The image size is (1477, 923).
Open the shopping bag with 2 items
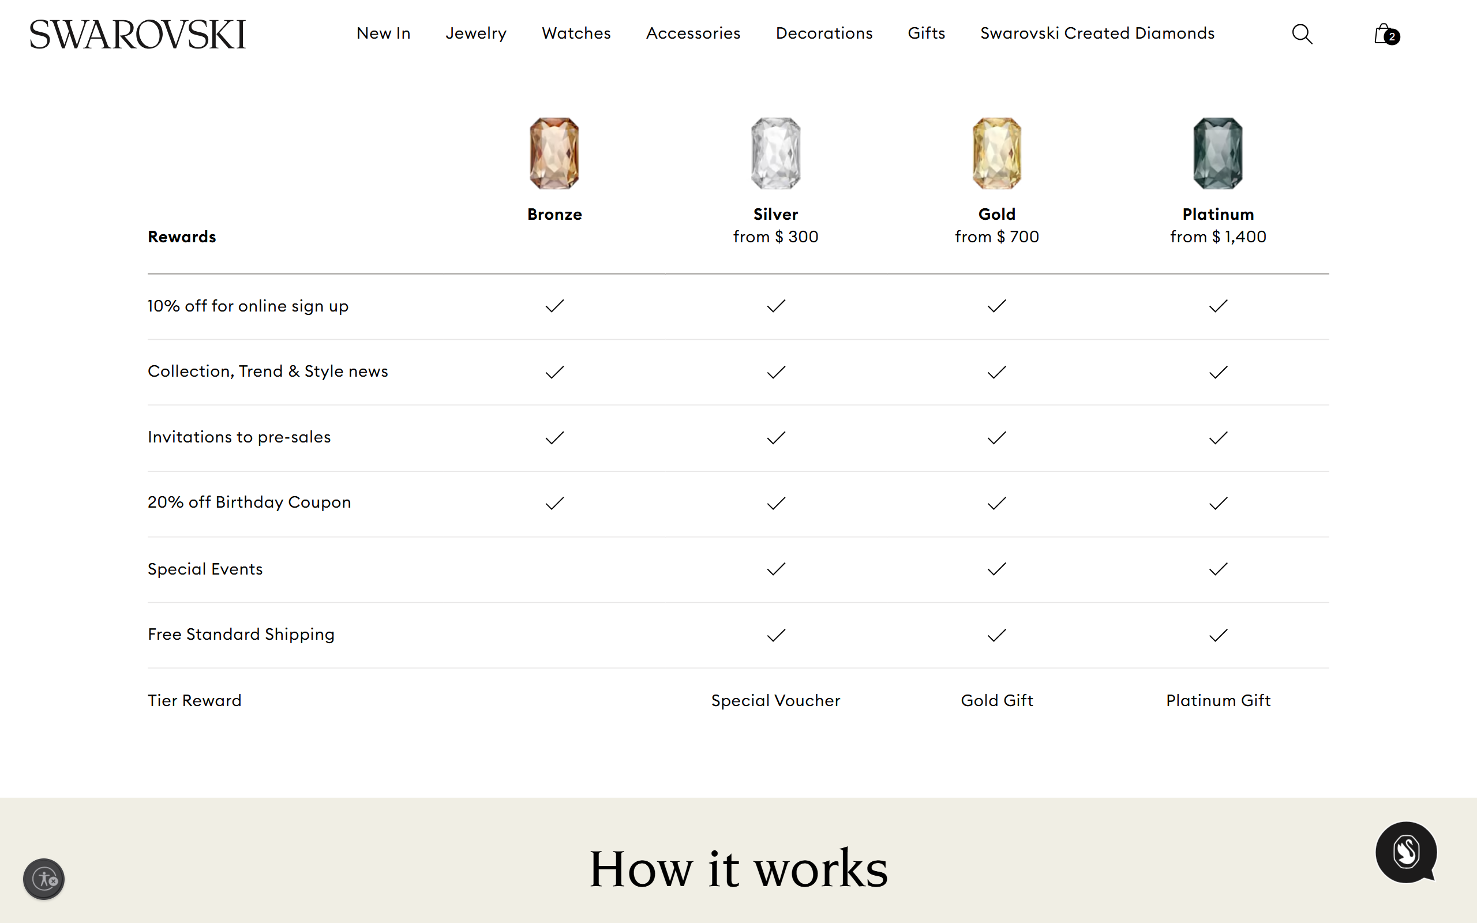pos(1386,34)
